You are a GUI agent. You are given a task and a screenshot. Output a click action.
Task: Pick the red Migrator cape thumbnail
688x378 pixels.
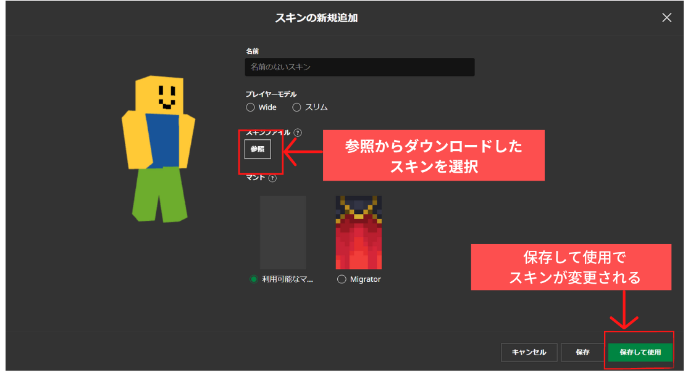click(x=358, y=232)
